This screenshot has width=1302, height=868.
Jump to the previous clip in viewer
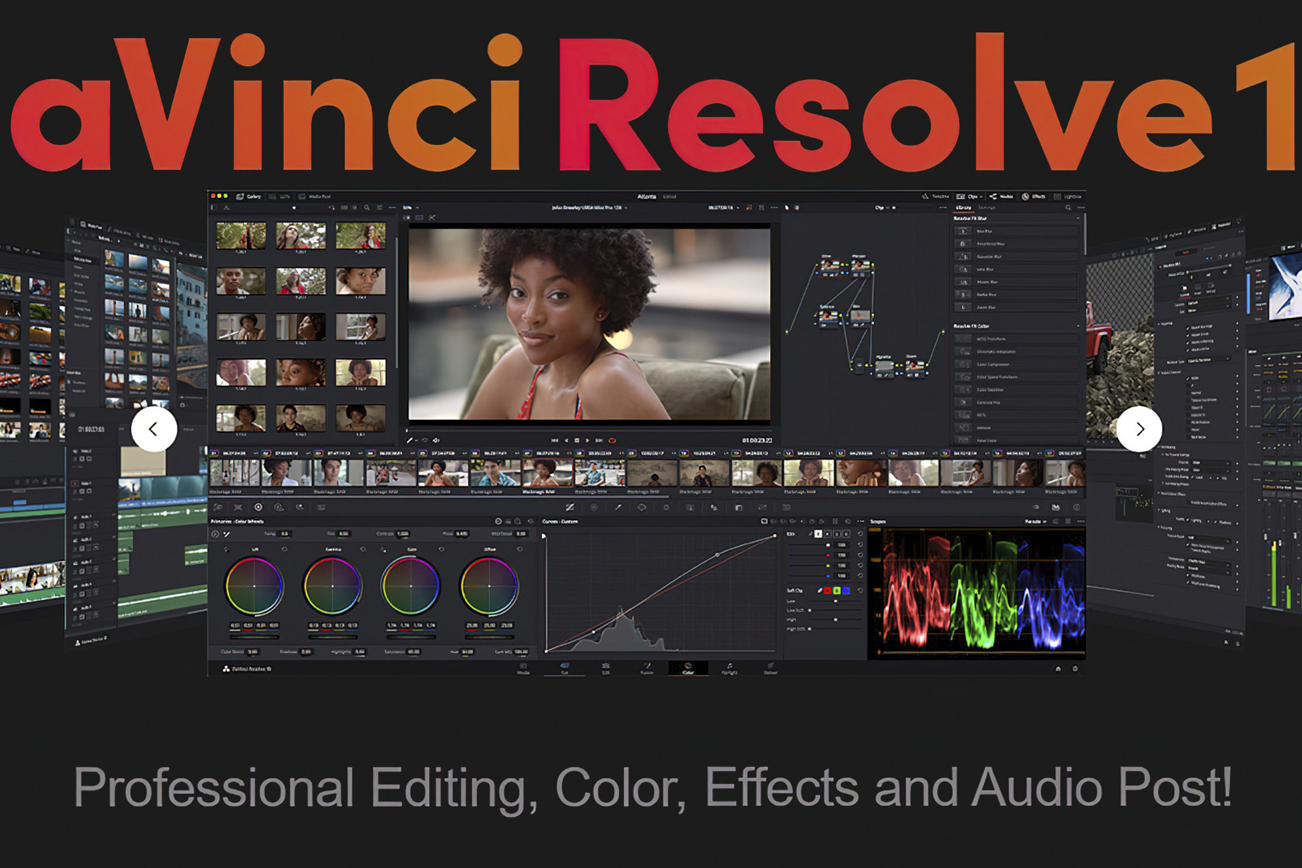[555, 440]
